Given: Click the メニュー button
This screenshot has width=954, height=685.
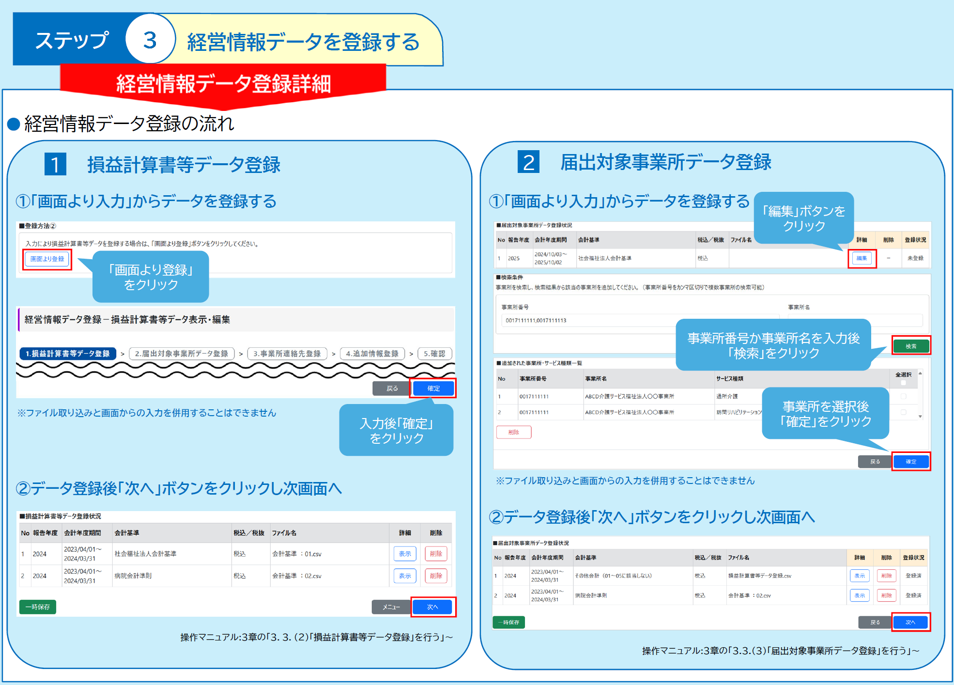Looking at the screenshot, I should coord(391,607).
